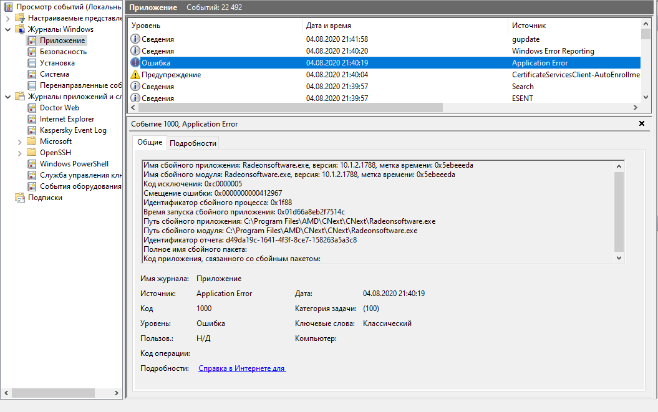Click the Журналы приложений и служб folder icon
Image resolution: width=658 pixels, height=412 pixels.
(20, 97)
